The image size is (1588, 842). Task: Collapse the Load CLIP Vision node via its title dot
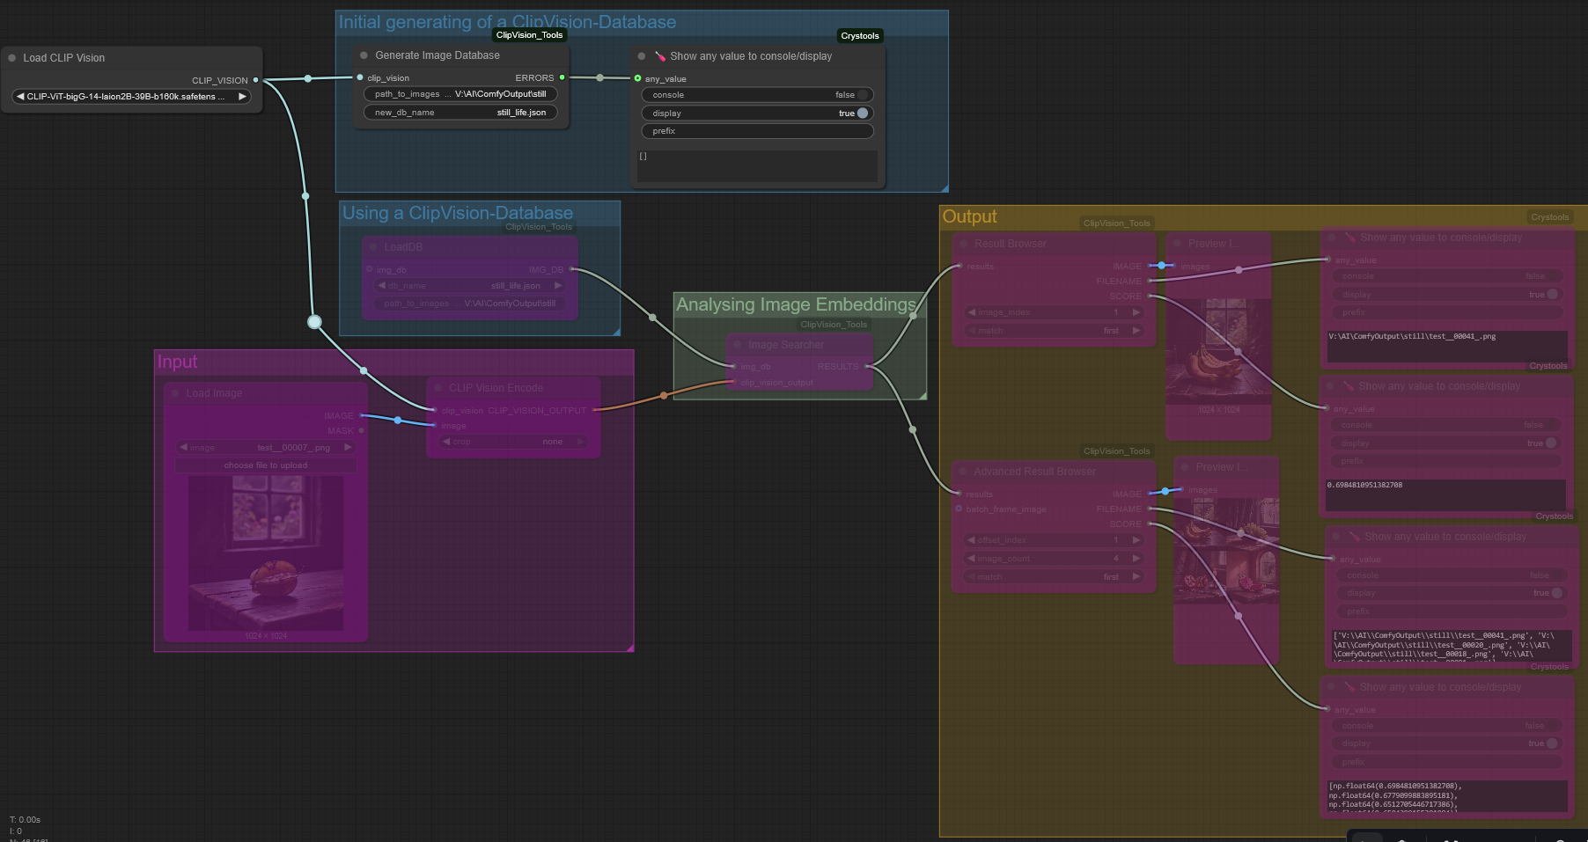[x=12, y=58]
